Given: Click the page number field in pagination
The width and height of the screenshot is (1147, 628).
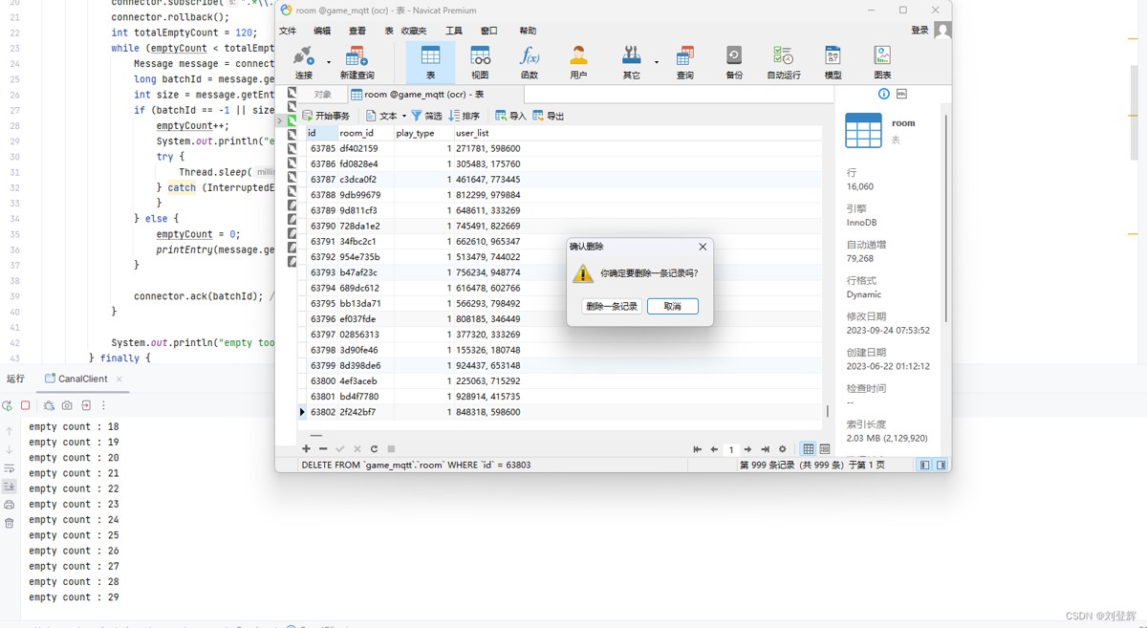Looking at the screenshot, I should pos(731,449).
